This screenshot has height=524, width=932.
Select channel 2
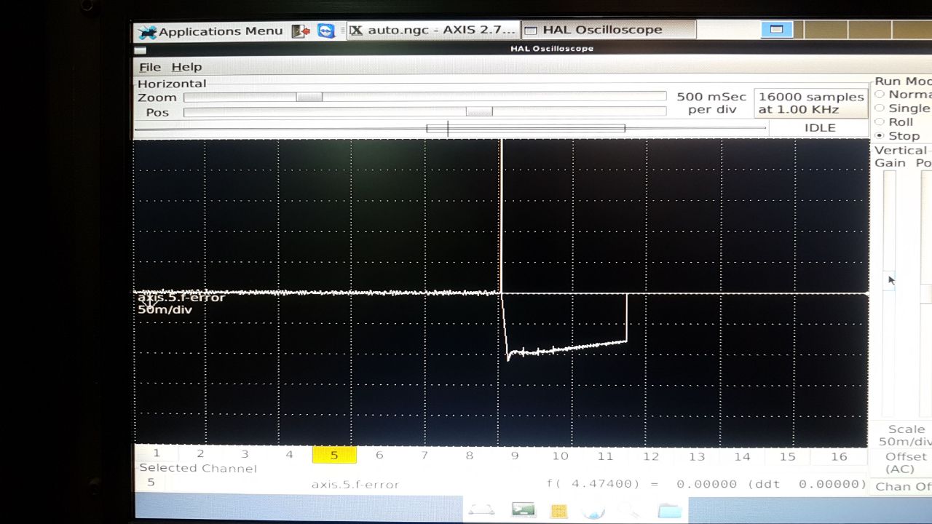click(x=200, y=455)
